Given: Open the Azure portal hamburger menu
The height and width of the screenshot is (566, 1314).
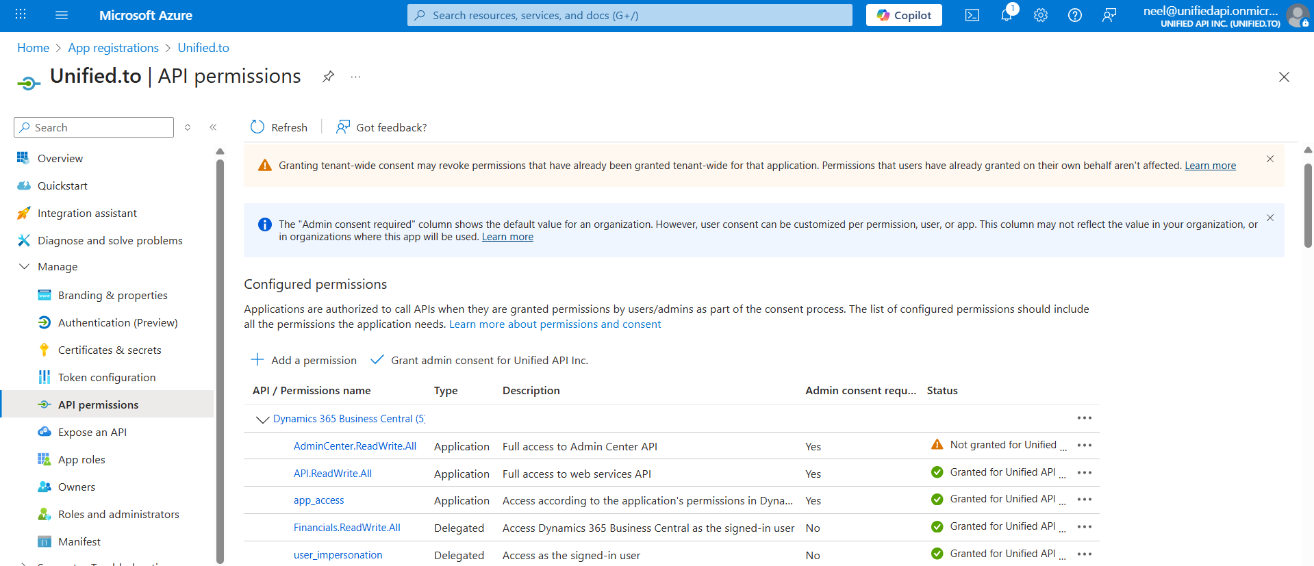Looking at the screenshot, I should [x=62, y=15].
